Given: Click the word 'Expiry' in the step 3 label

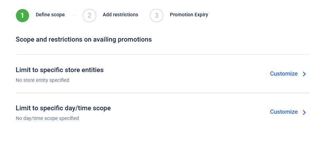Looking at the screenshot, I should click(201, 15).
